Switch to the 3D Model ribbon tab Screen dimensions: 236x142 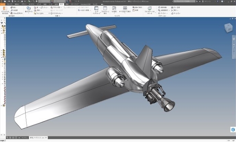(31, 4)
